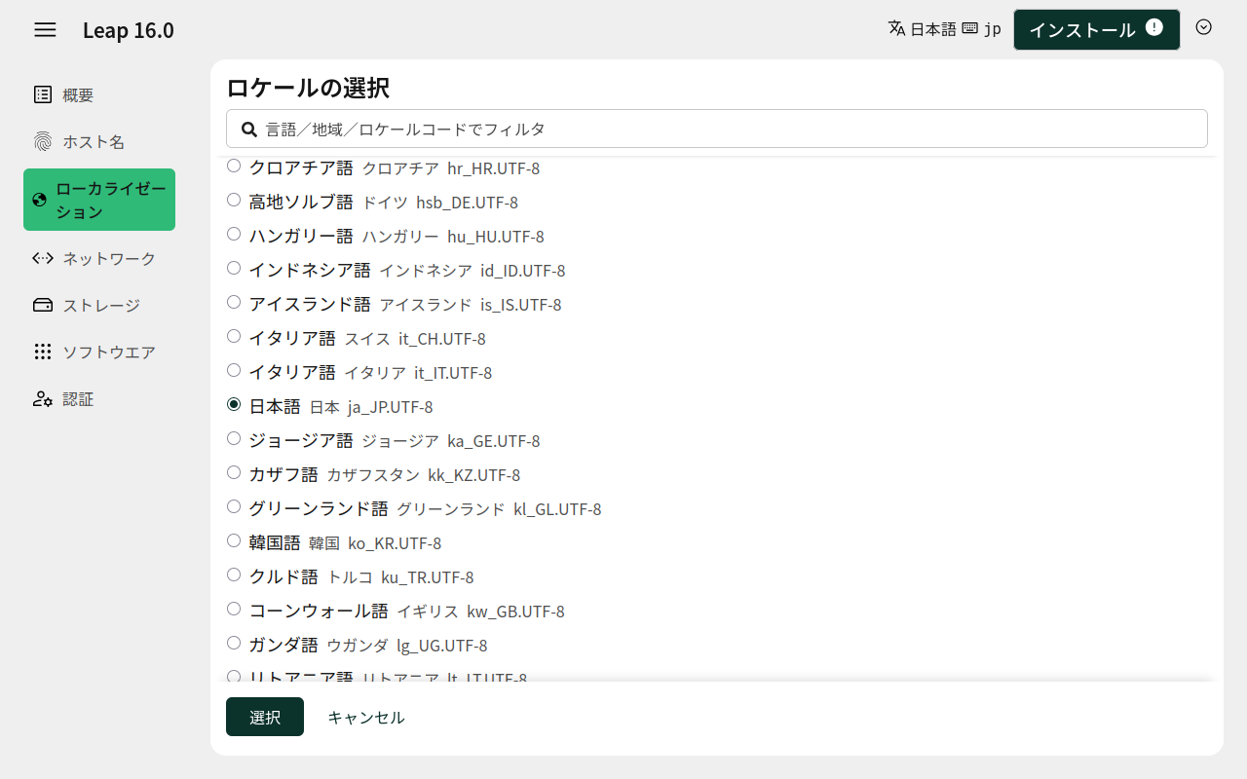Viewport: 1247px width, 779px height.
Task: Open the 日本語 jp language and keyboard selector
Action: [944, 29]
